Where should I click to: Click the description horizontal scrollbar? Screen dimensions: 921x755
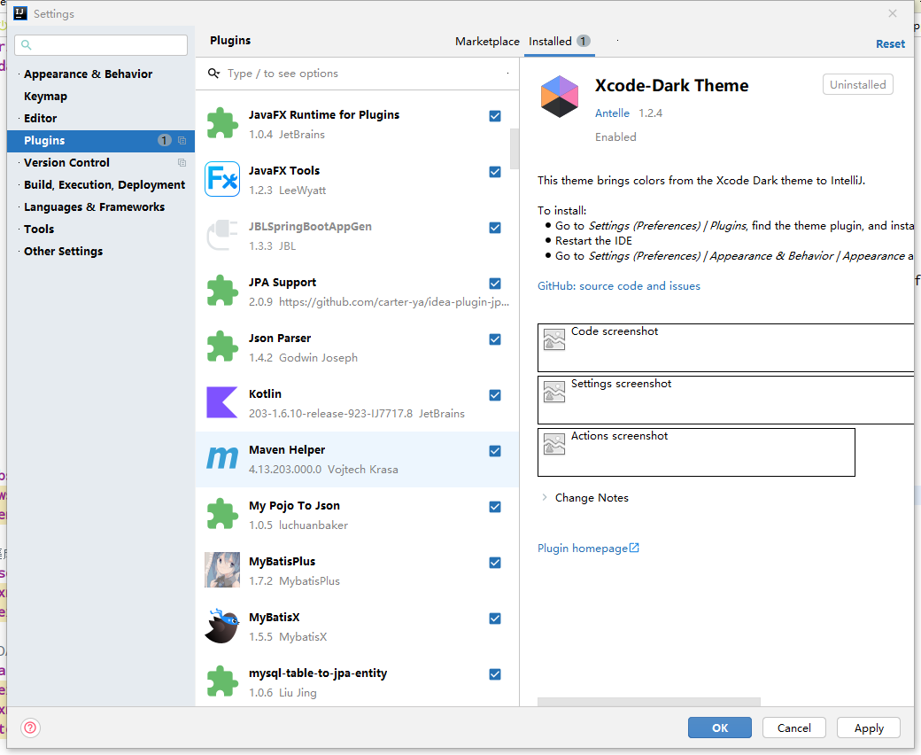(648, 702)
